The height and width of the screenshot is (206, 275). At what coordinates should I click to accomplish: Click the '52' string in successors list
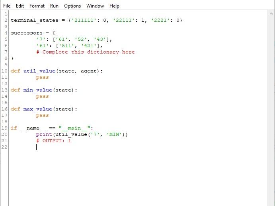click(81, 39)
